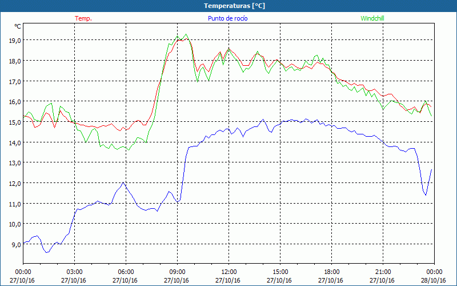Click the 19,0 y-axis value
This screenshot has height=286, width=457.
pos(15,41)
